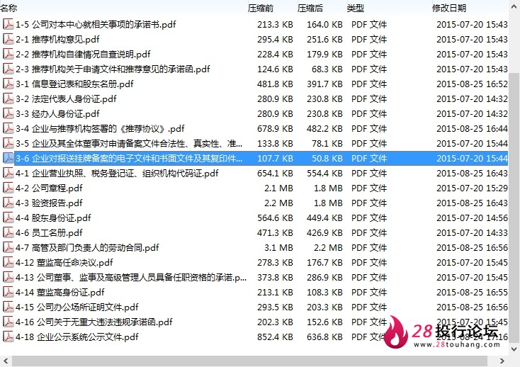The height and width of the screenshot is (367, 520).
Task: Click PDF icon of 4-18 企业公示系统公示文件.pdf
Action: (x=8, y=337)
